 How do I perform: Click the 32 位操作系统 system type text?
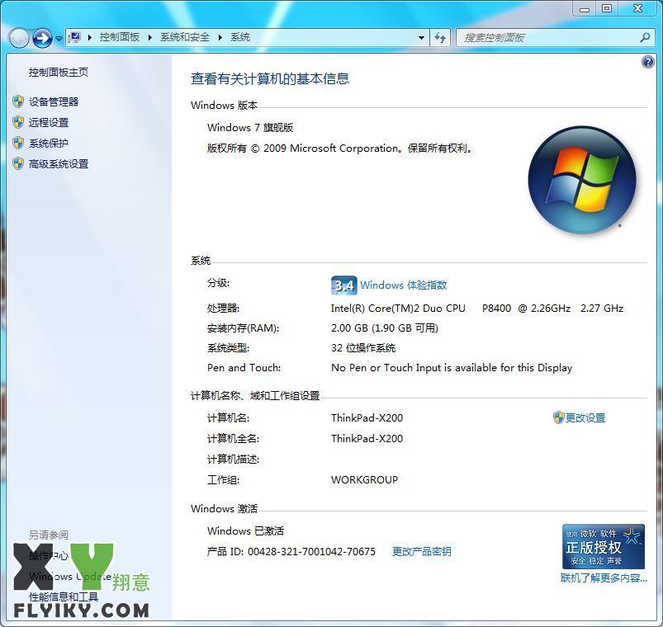coord(363,348)
